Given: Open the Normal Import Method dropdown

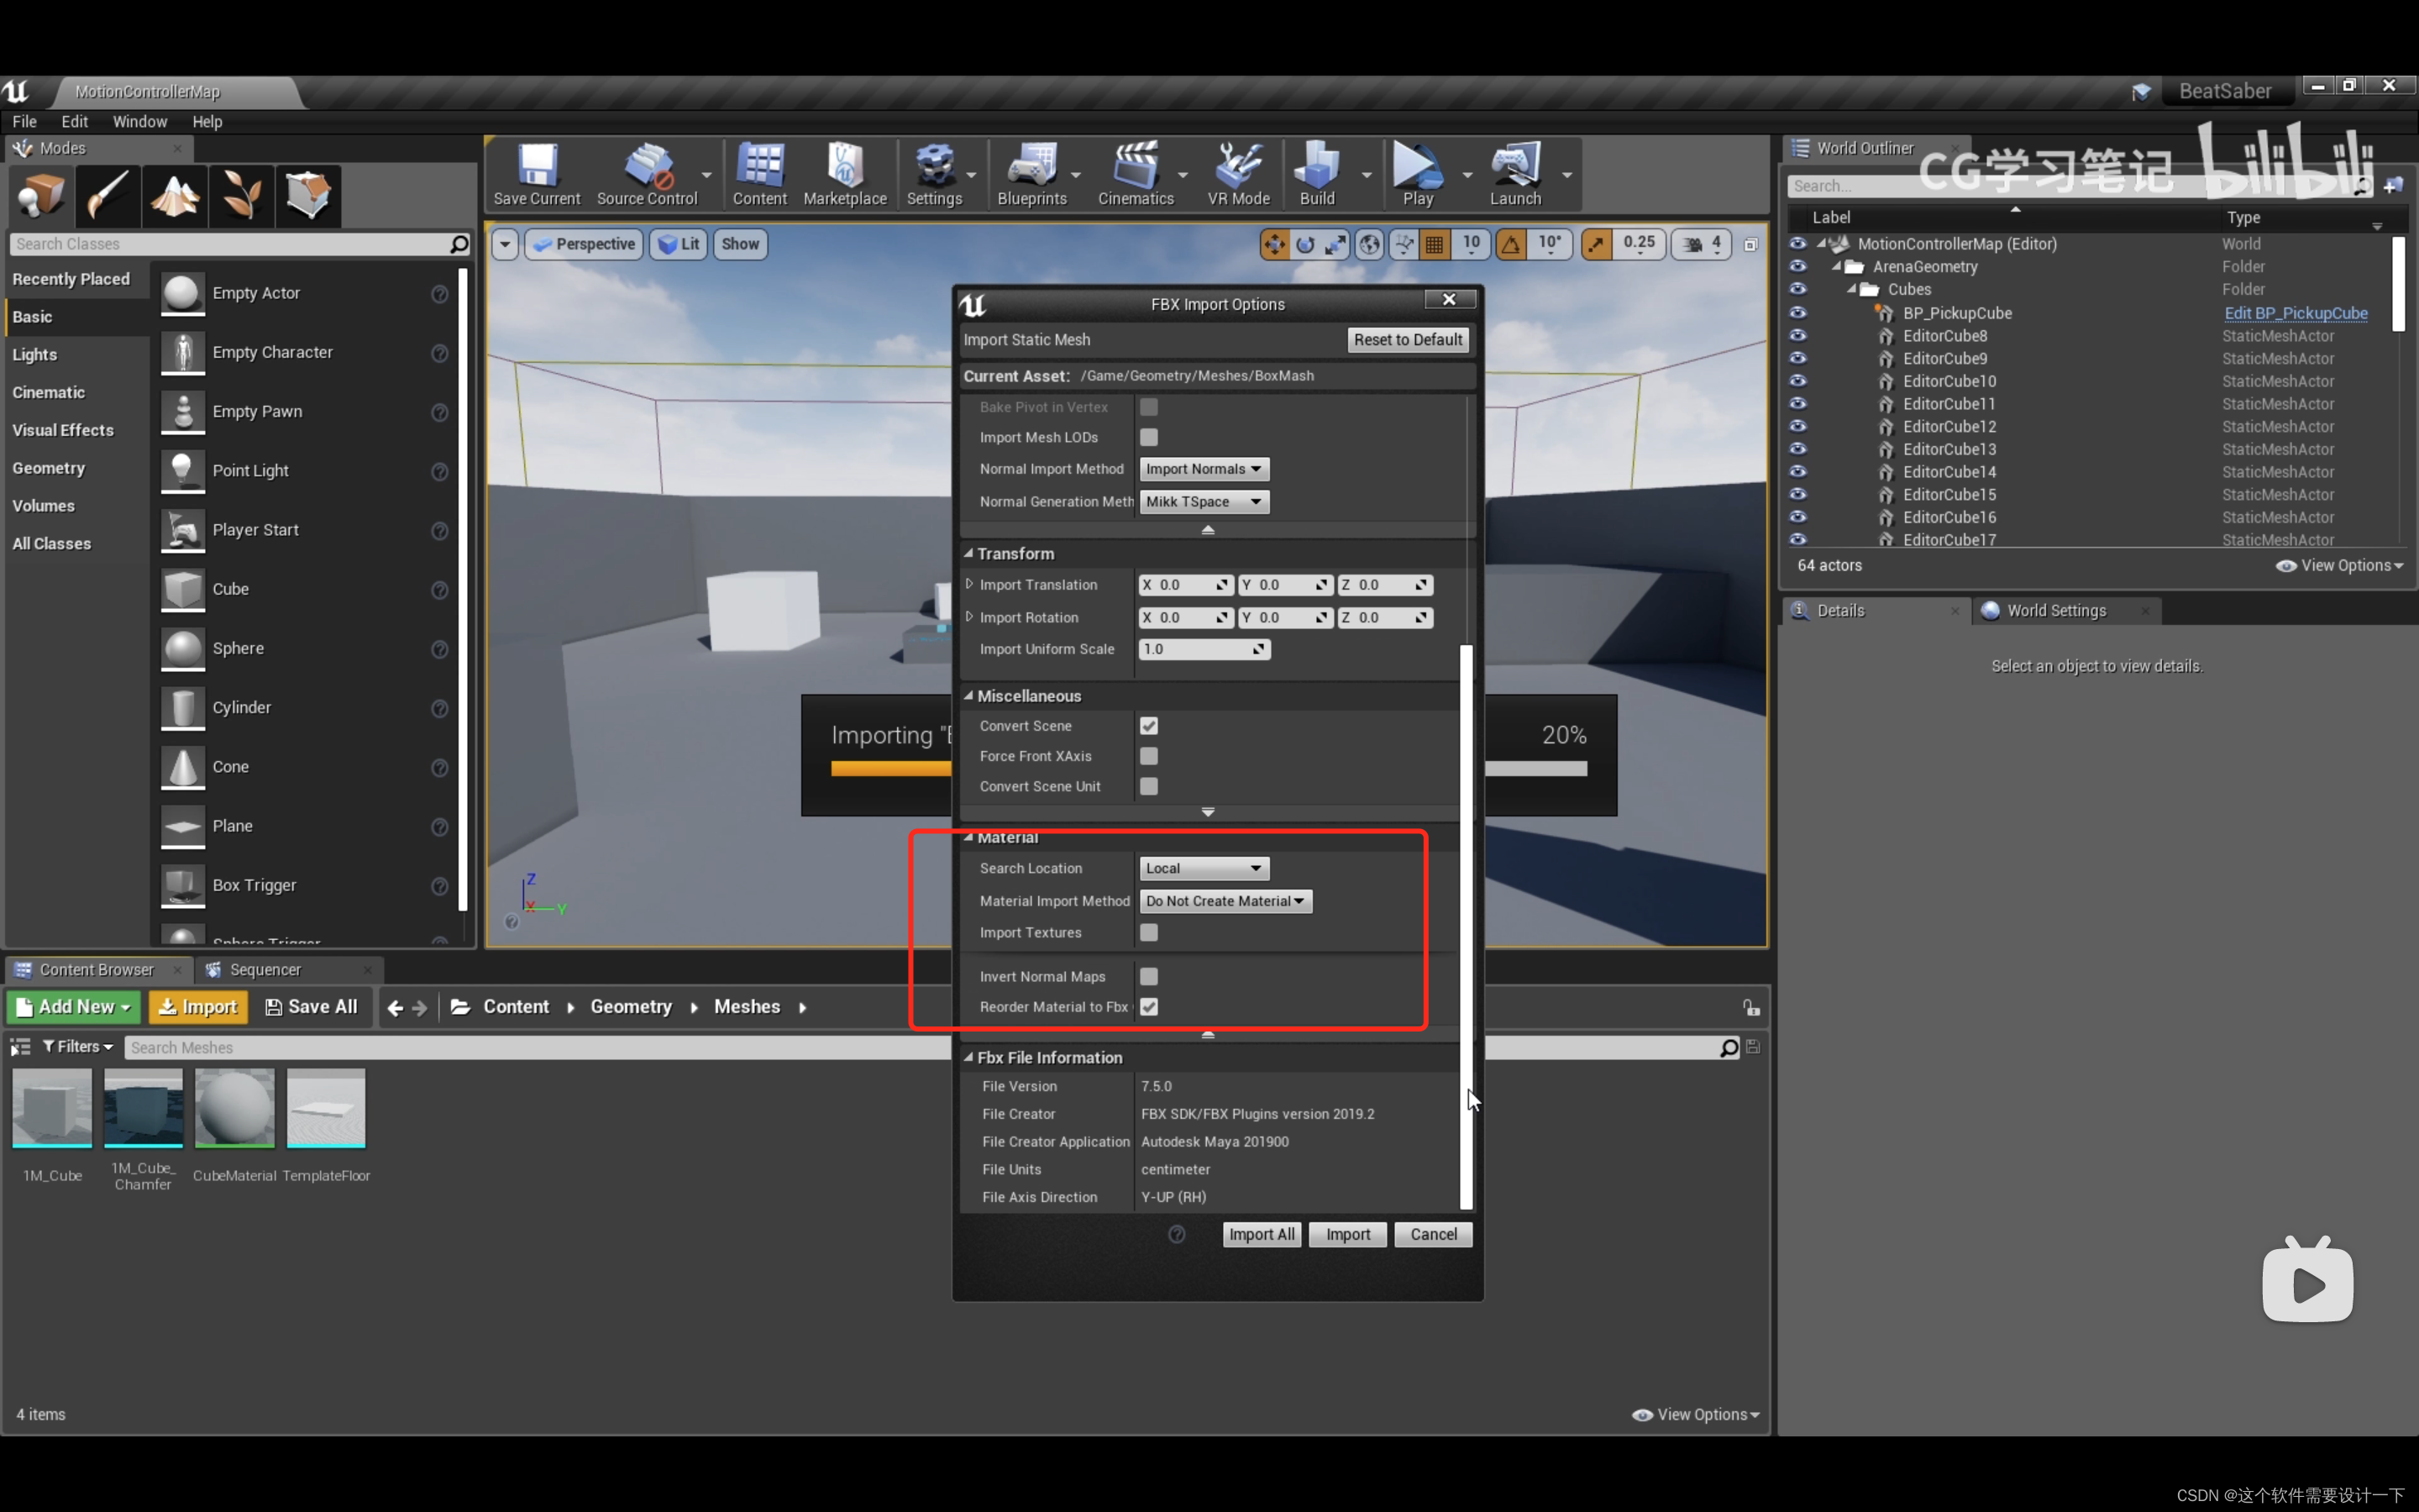Looking at the screenshot, I should tap(1204, 469).
